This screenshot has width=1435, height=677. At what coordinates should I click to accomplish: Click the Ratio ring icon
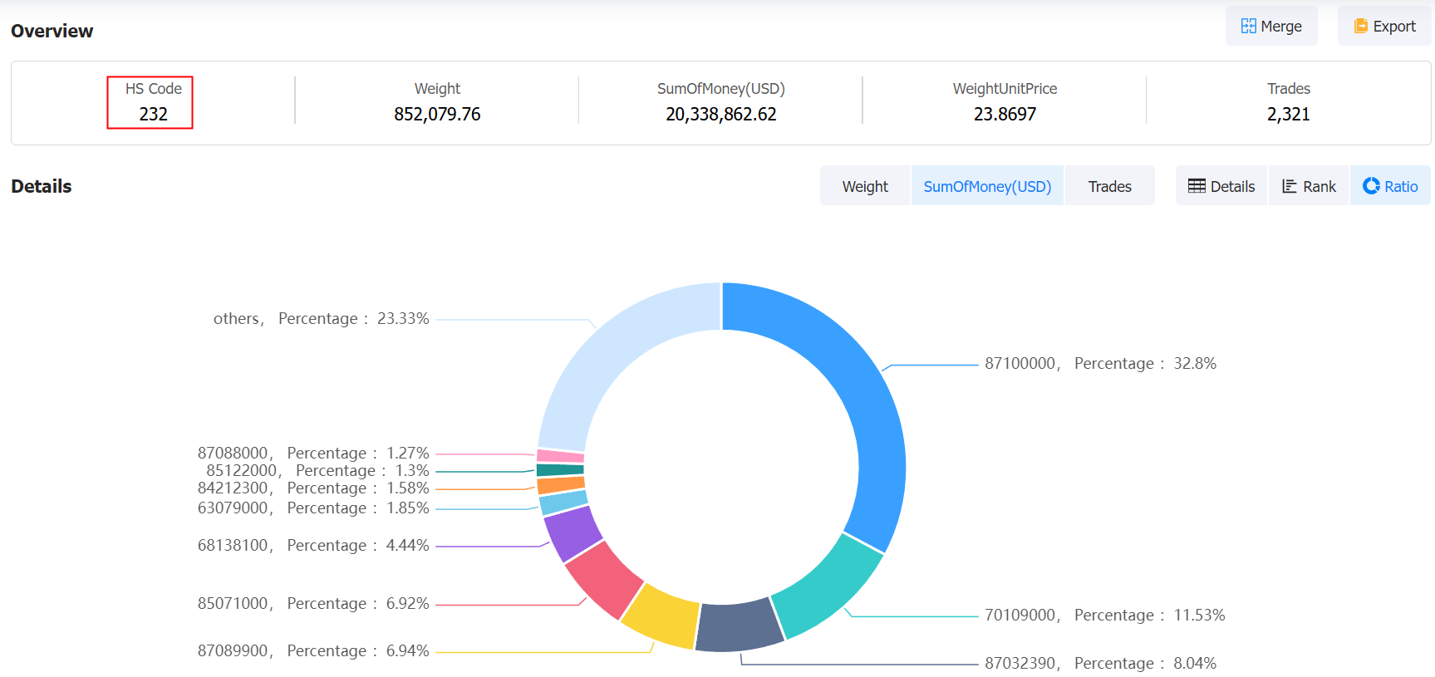[x=1371, y=186]
